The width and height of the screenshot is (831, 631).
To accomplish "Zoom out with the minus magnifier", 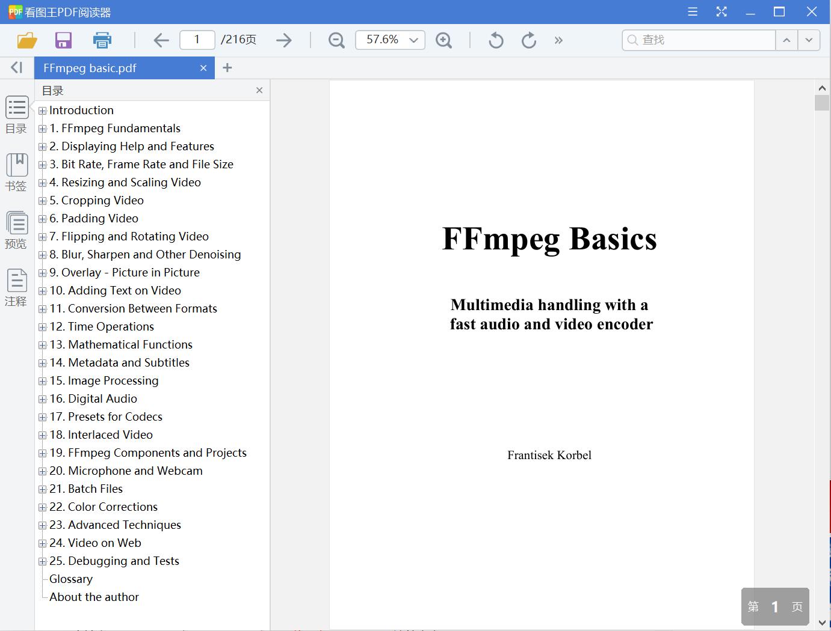I will point(336,40).
